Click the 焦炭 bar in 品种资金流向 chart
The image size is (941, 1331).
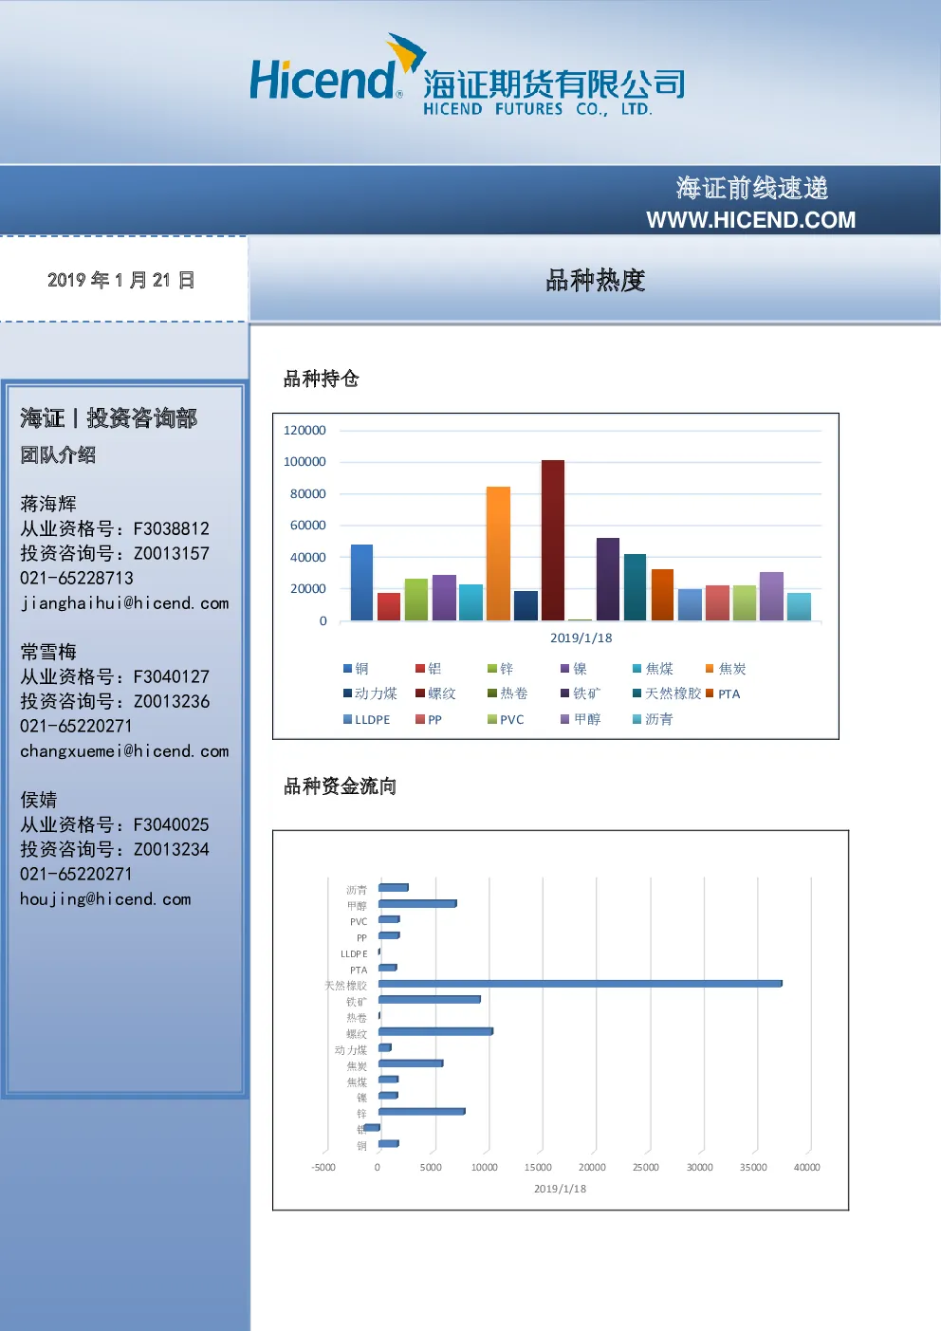click(411, 1063)
